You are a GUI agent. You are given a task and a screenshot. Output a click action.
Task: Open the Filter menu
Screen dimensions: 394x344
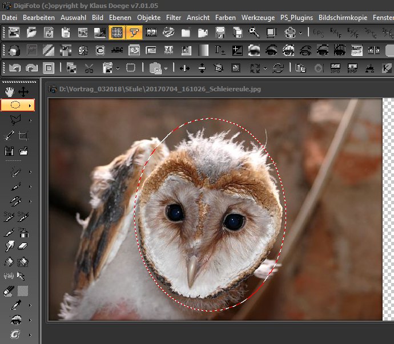click(x=174, y=18)
